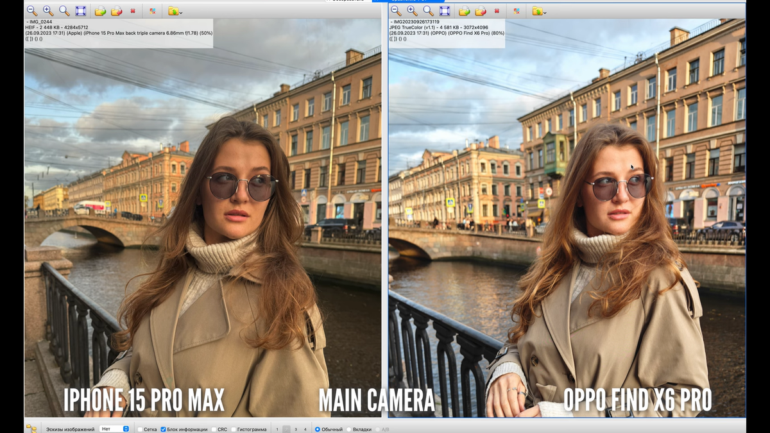Open the Эскизы изображений dropdown set to Нет
The height and width of the screenshot is (433, 770).
tap(115, 429)
